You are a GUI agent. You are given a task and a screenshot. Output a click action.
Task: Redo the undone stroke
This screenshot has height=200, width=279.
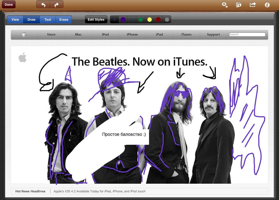[57, 5]
